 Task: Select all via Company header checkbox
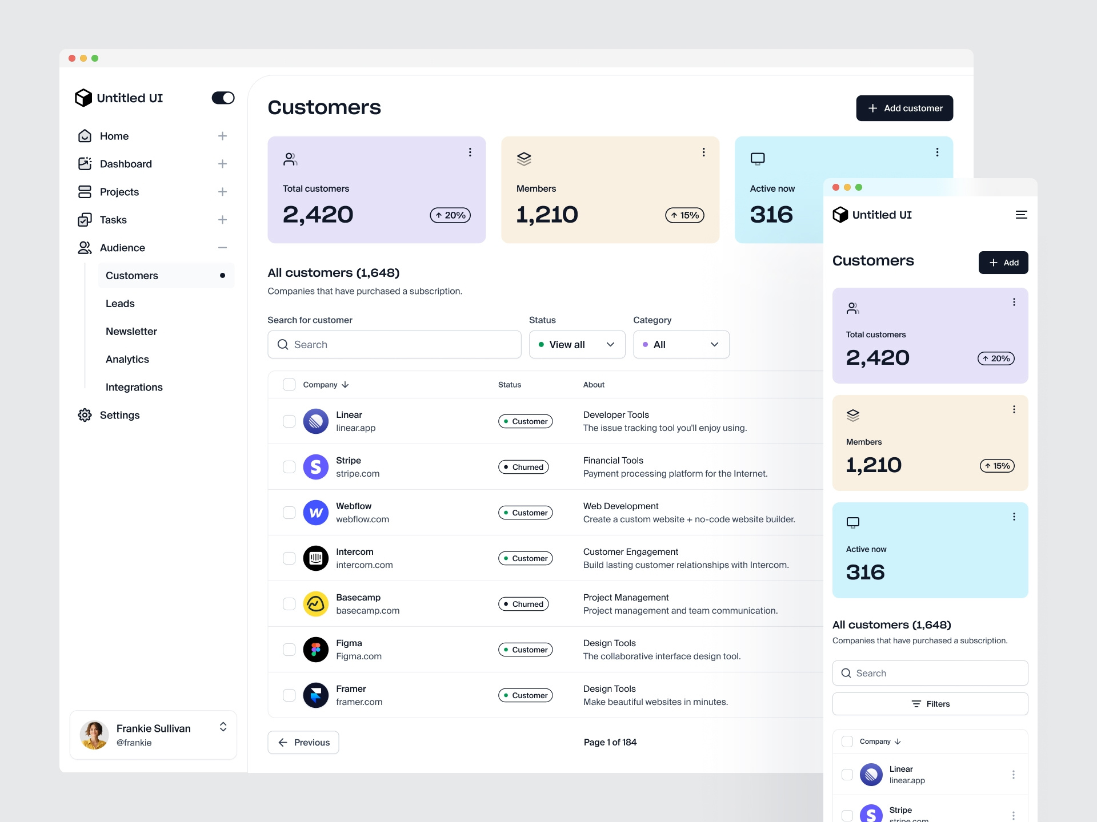click(x=289, y=385)
